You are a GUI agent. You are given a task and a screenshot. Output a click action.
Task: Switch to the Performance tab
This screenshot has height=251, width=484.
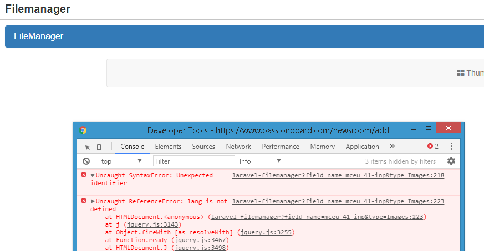[x=281, y=147]
